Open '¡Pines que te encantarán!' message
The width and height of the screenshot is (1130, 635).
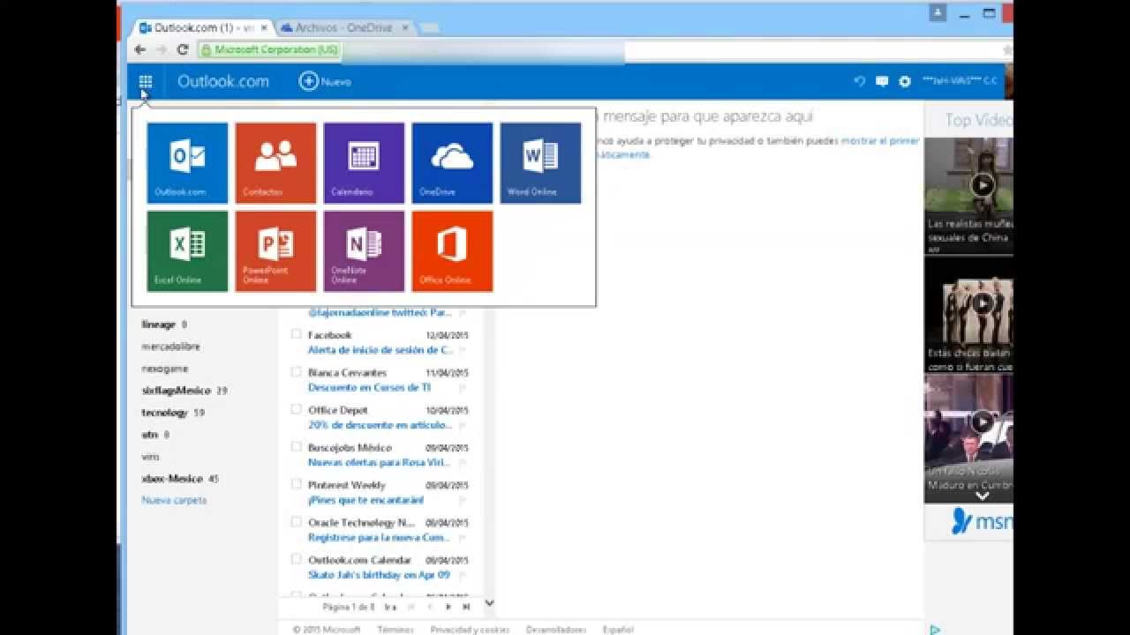(365, 500)
